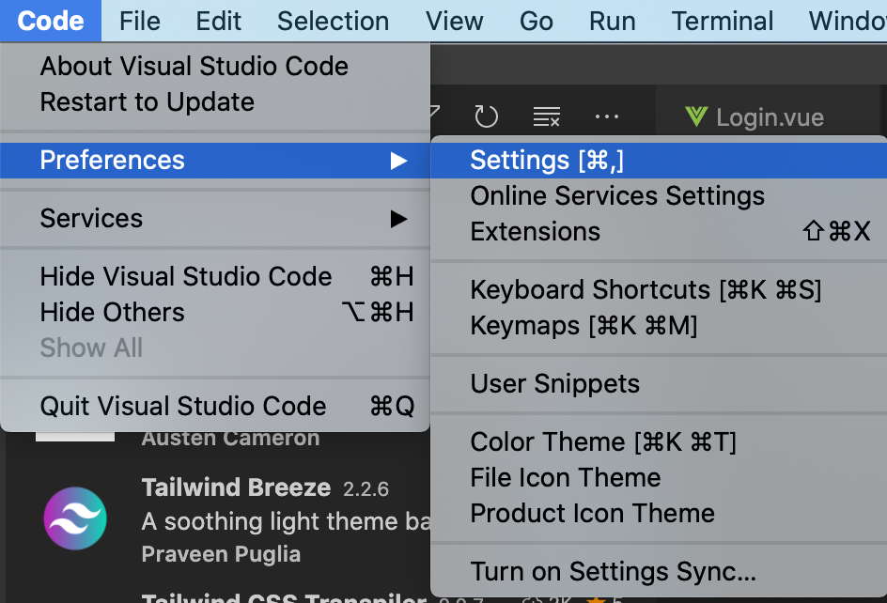Open the Terminal menu
This screenshot has width=887, height=603.
722,21
